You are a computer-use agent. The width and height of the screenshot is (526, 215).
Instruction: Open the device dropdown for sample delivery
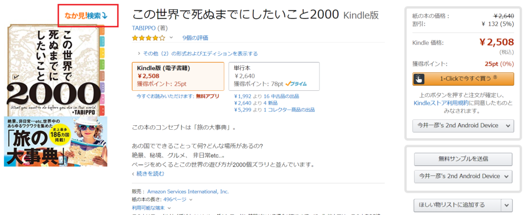pyautogui.click(x=463, y=177)
